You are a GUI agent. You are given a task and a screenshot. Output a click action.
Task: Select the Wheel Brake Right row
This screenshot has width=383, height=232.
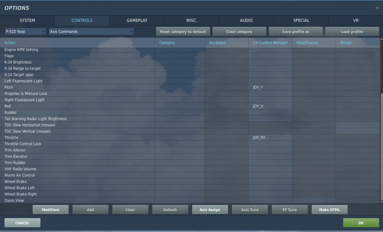(x=190, y=194)
